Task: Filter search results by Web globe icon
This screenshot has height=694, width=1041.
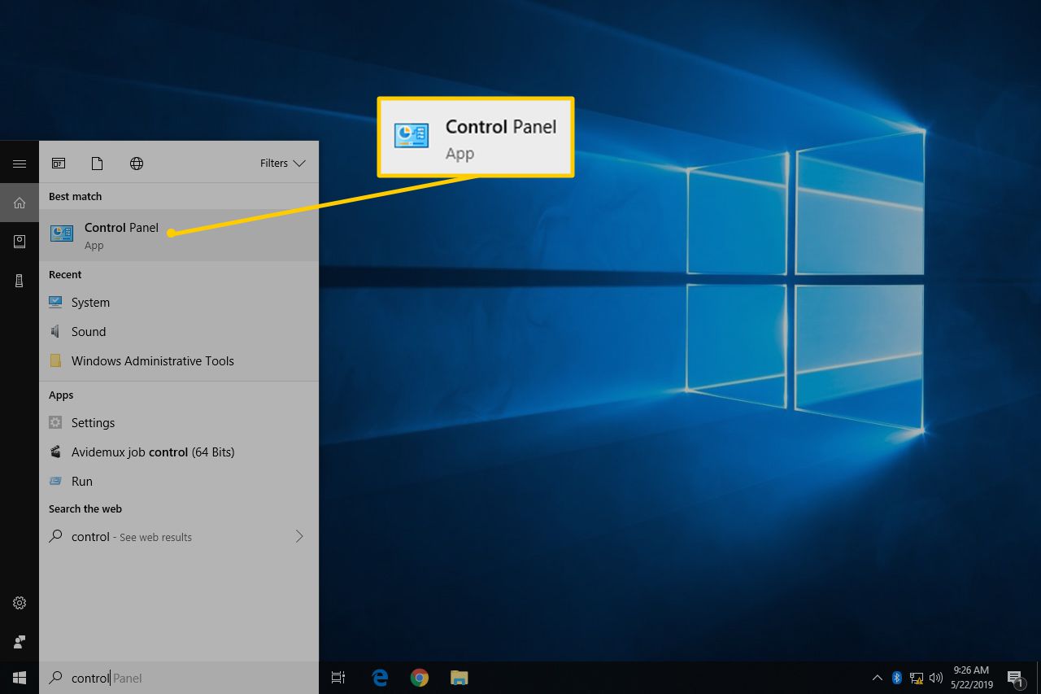Action: 137,164
